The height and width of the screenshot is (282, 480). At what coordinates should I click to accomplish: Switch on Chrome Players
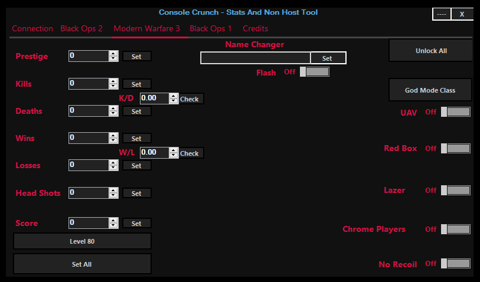[x=456, y=229]
